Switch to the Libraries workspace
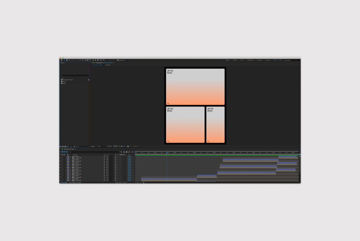This screenshot has width=360, height=241. click(268, 60)
